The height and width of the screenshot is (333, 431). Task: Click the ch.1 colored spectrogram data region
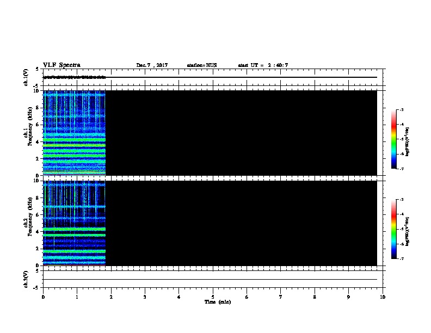(x=74, y=133)
